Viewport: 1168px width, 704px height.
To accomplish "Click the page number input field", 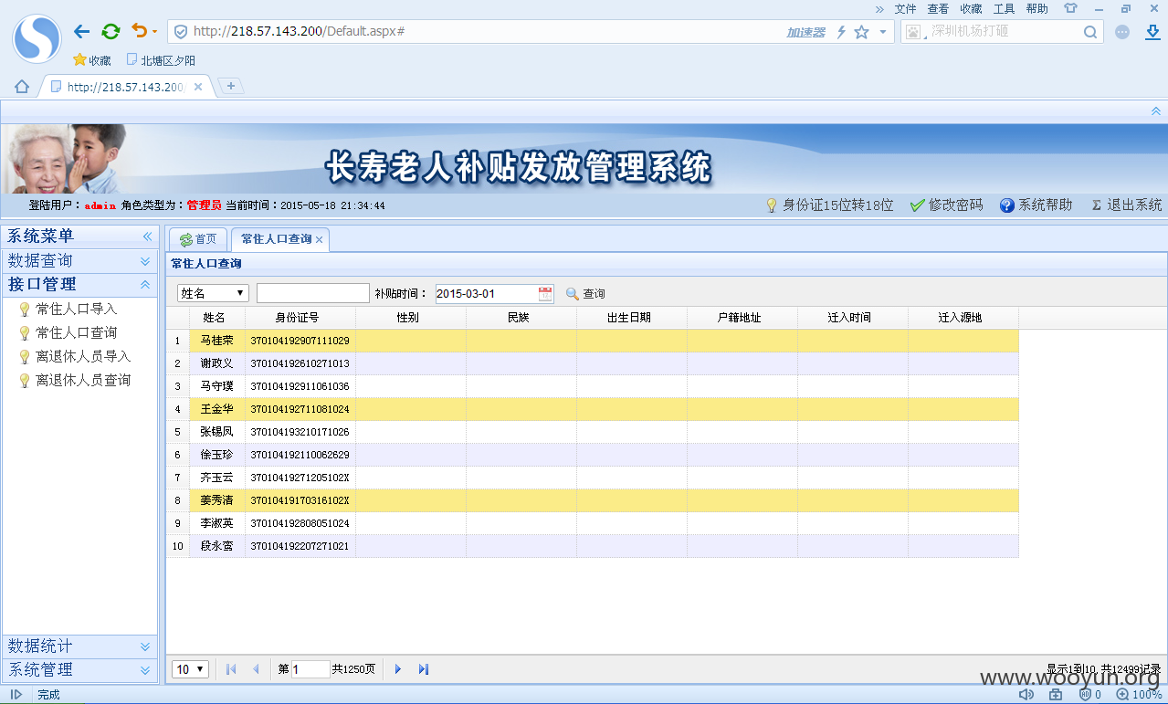I will click(x=310, y=669).
